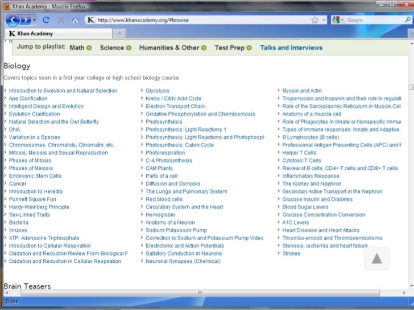Click the green circle icon beside Test Prep
Viewport: 414px width, 310px height.
point(249,48)
